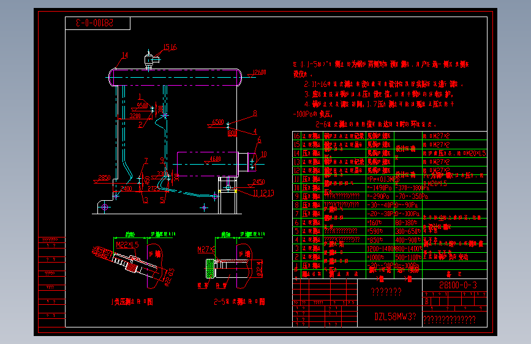The width and height of the screenshot is (531, 344).
Task: Select the =1000℃ table cell
Action: (376, 257)
